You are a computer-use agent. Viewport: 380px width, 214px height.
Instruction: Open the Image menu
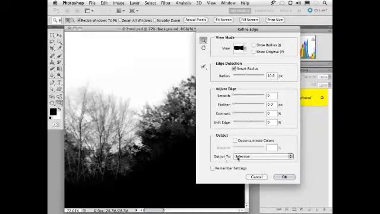coord(119,3)
